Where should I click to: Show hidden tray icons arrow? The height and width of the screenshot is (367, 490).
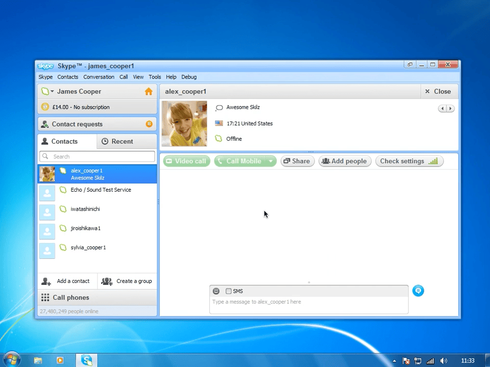click(x=395, y=361)
